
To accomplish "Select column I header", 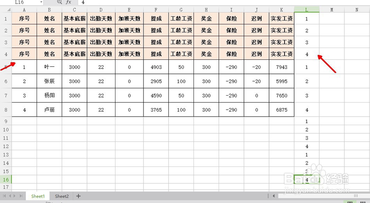I will pos(231,10).
